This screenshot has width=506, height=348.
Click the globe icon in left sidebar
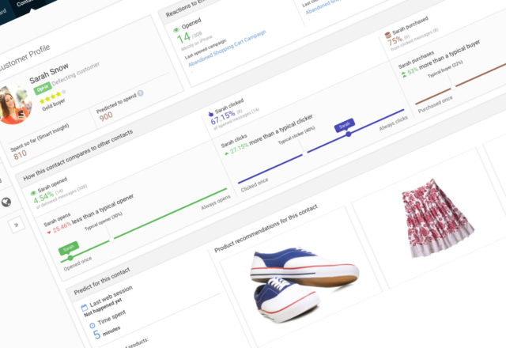(x=6, y=202)
